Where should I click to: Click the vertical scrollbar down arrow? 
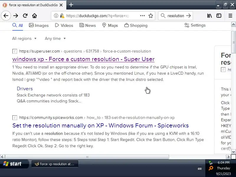pos(233,152)
